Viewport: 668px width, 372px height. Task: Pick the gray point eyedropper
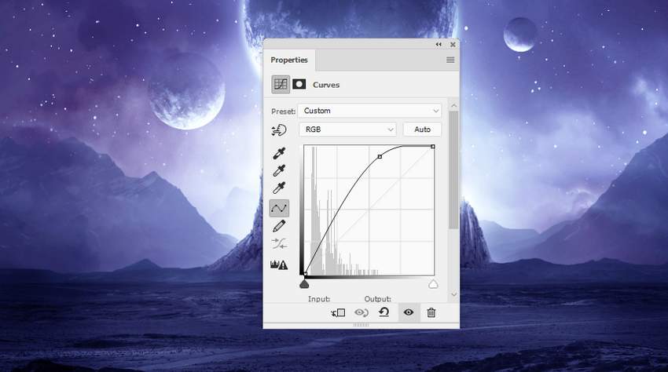tap(279, 170)
